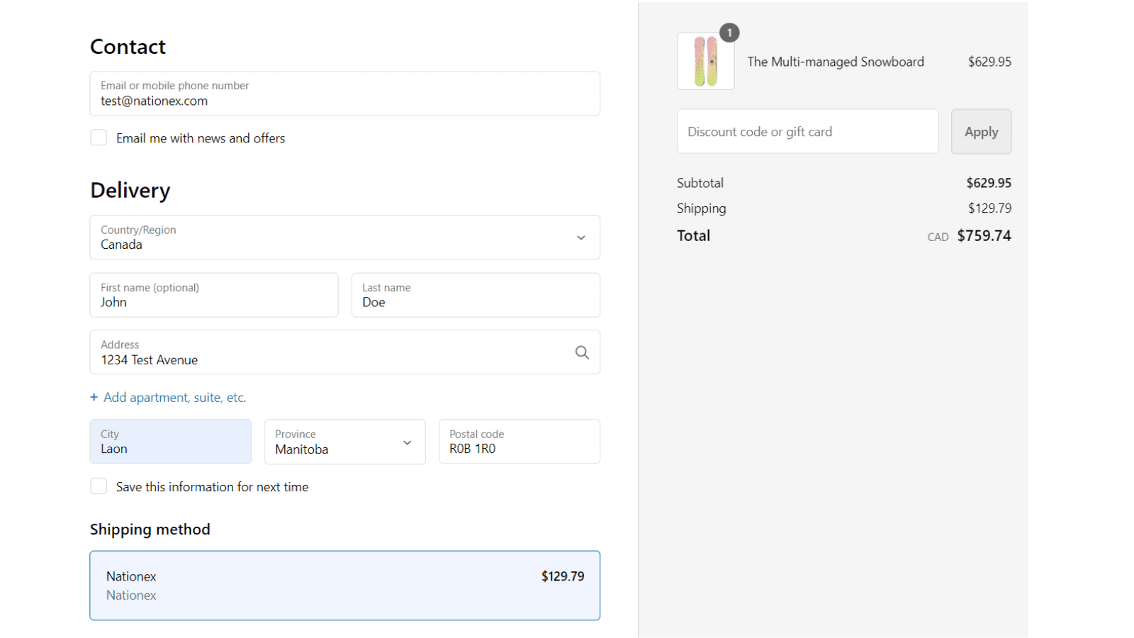Click the Discount code or gift card field

[807, 131]
